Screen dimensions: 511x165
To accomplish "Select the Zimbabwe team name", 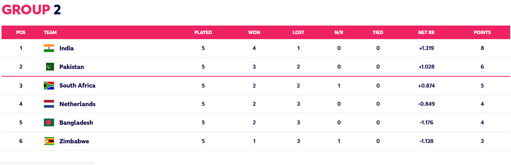I will click(x=74, y=141).
